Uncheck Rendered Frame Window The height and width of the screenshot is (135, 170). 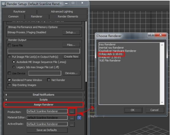coord(9,80)
